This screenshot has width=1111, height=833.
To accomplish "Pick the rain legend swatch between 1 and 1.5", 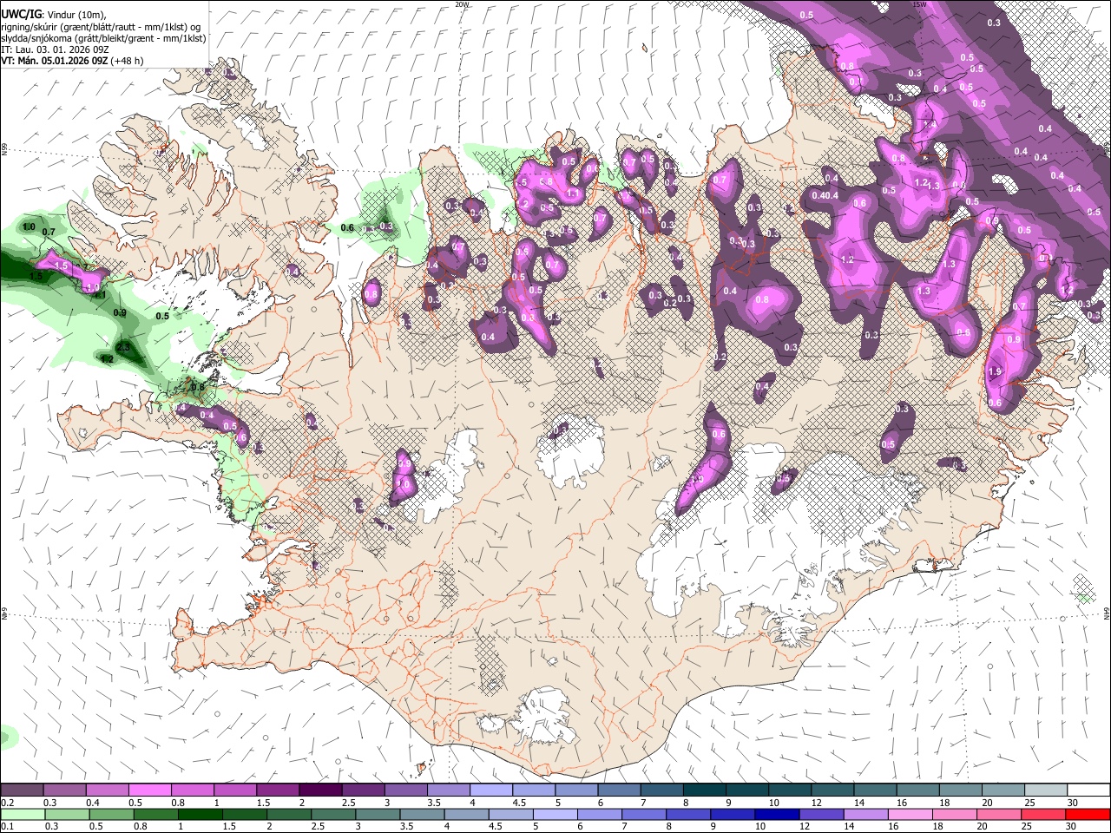I will coord(201,814).
